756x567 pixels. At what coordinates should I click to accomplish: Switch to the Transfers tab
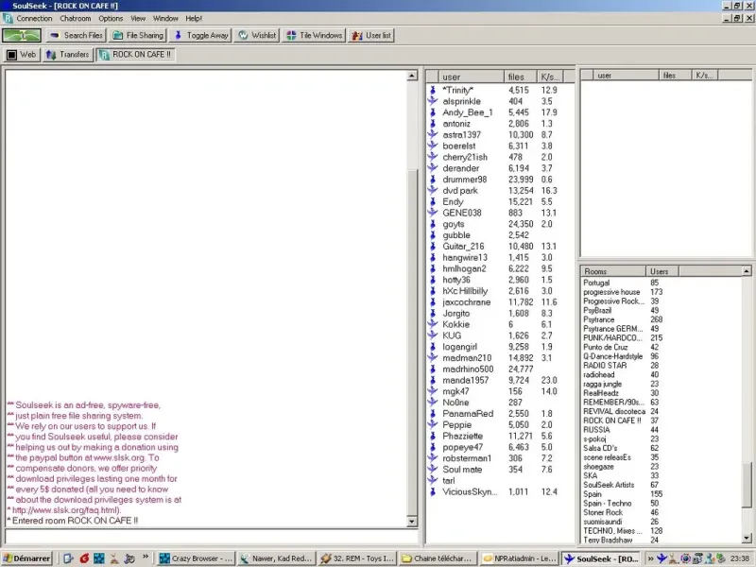pos(67,55)
